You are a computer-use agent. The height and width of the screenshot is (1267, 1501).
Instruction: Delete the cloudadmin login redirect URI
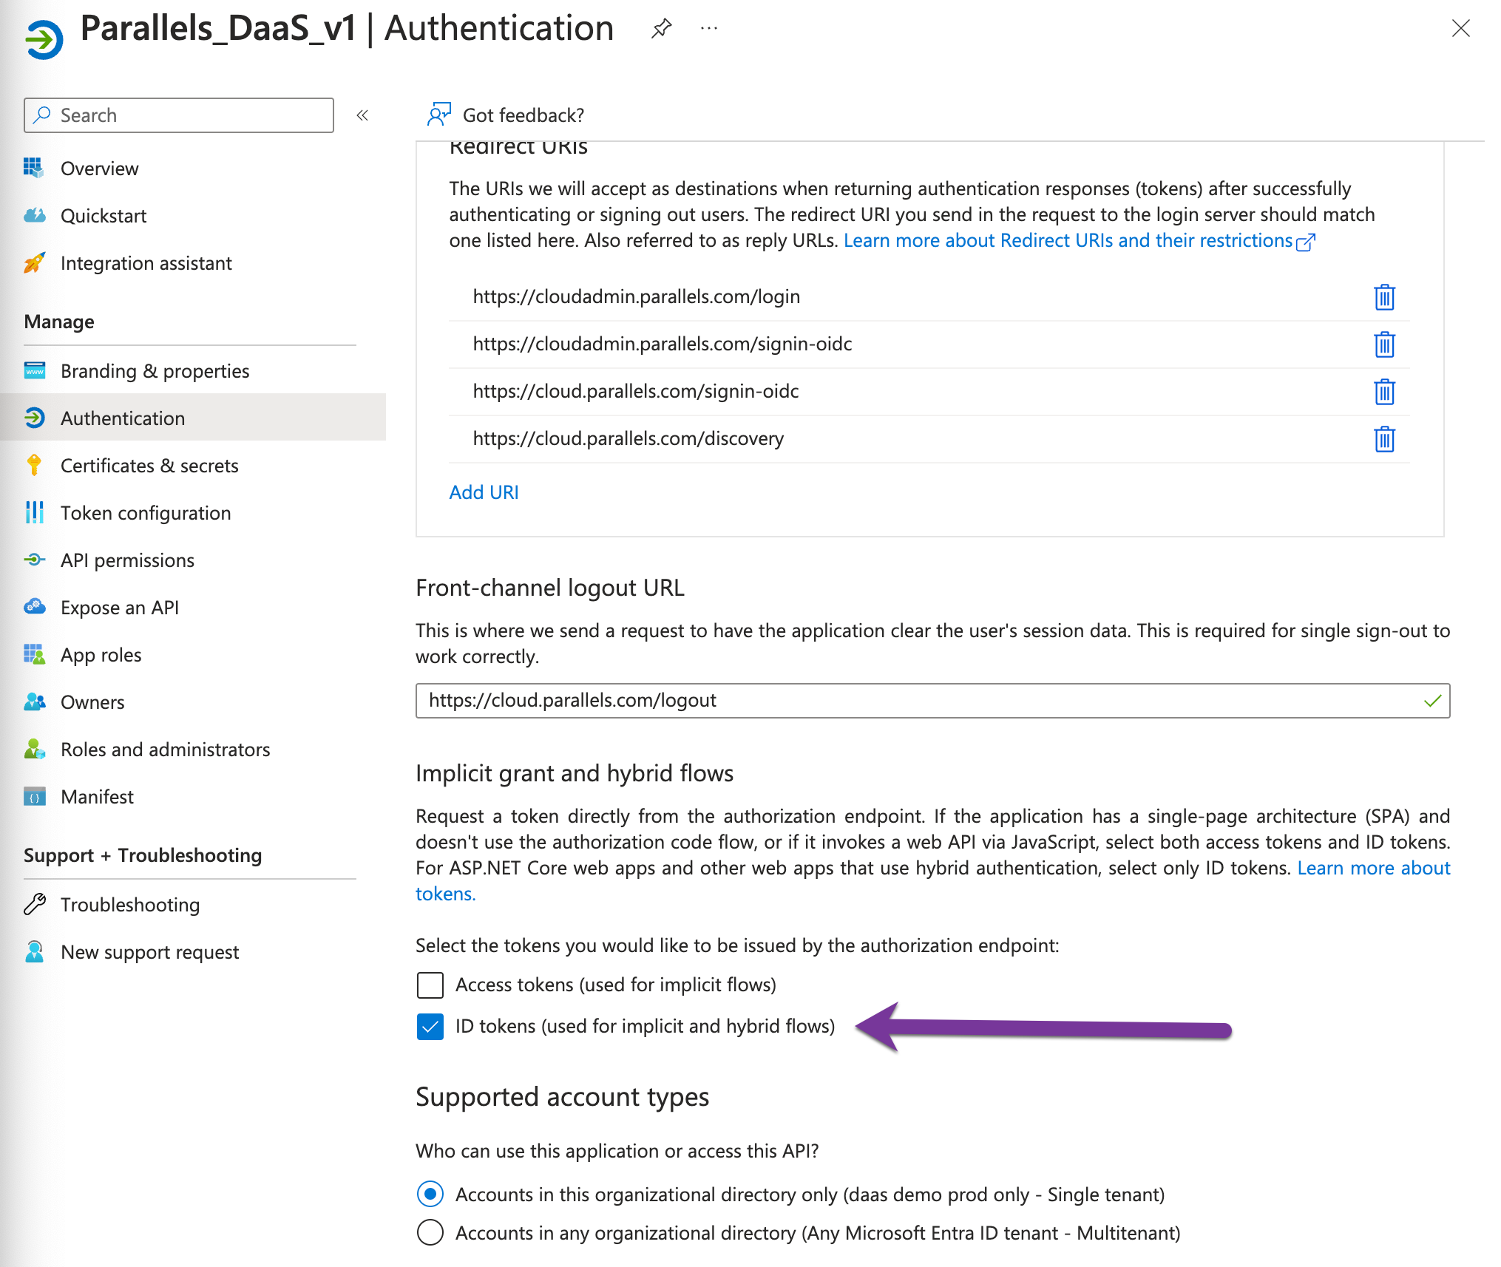click(1383, 297)
